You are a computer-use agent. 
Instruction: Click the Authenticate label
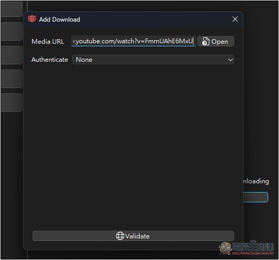[x=50, y=60]
